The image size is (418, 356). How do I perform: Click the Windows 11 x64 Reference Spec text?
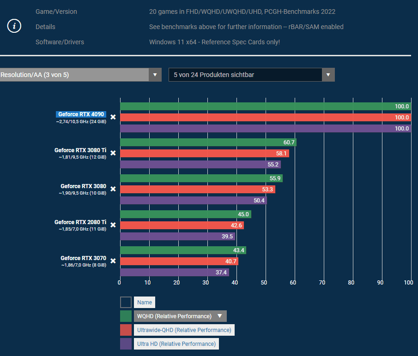coord(214,42)
